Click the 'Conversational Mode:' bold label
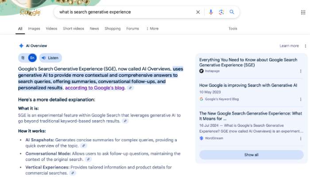 pyautogui.click(x=48, y=153)
